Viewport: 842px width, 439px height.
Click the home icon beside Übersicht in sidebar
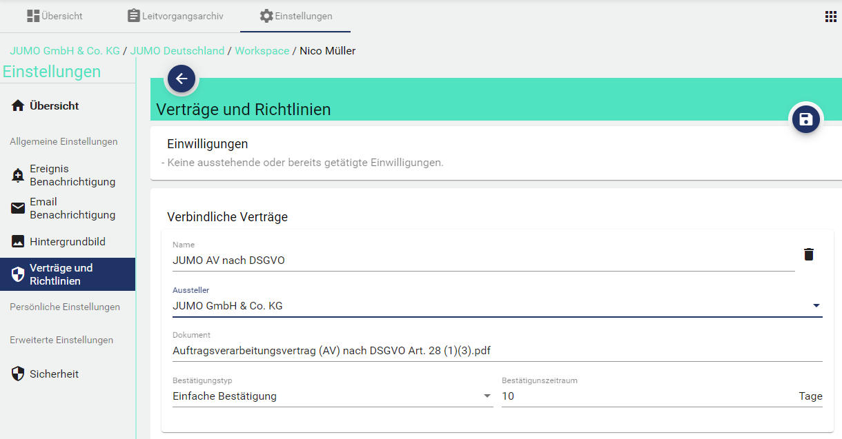[18, 106]
